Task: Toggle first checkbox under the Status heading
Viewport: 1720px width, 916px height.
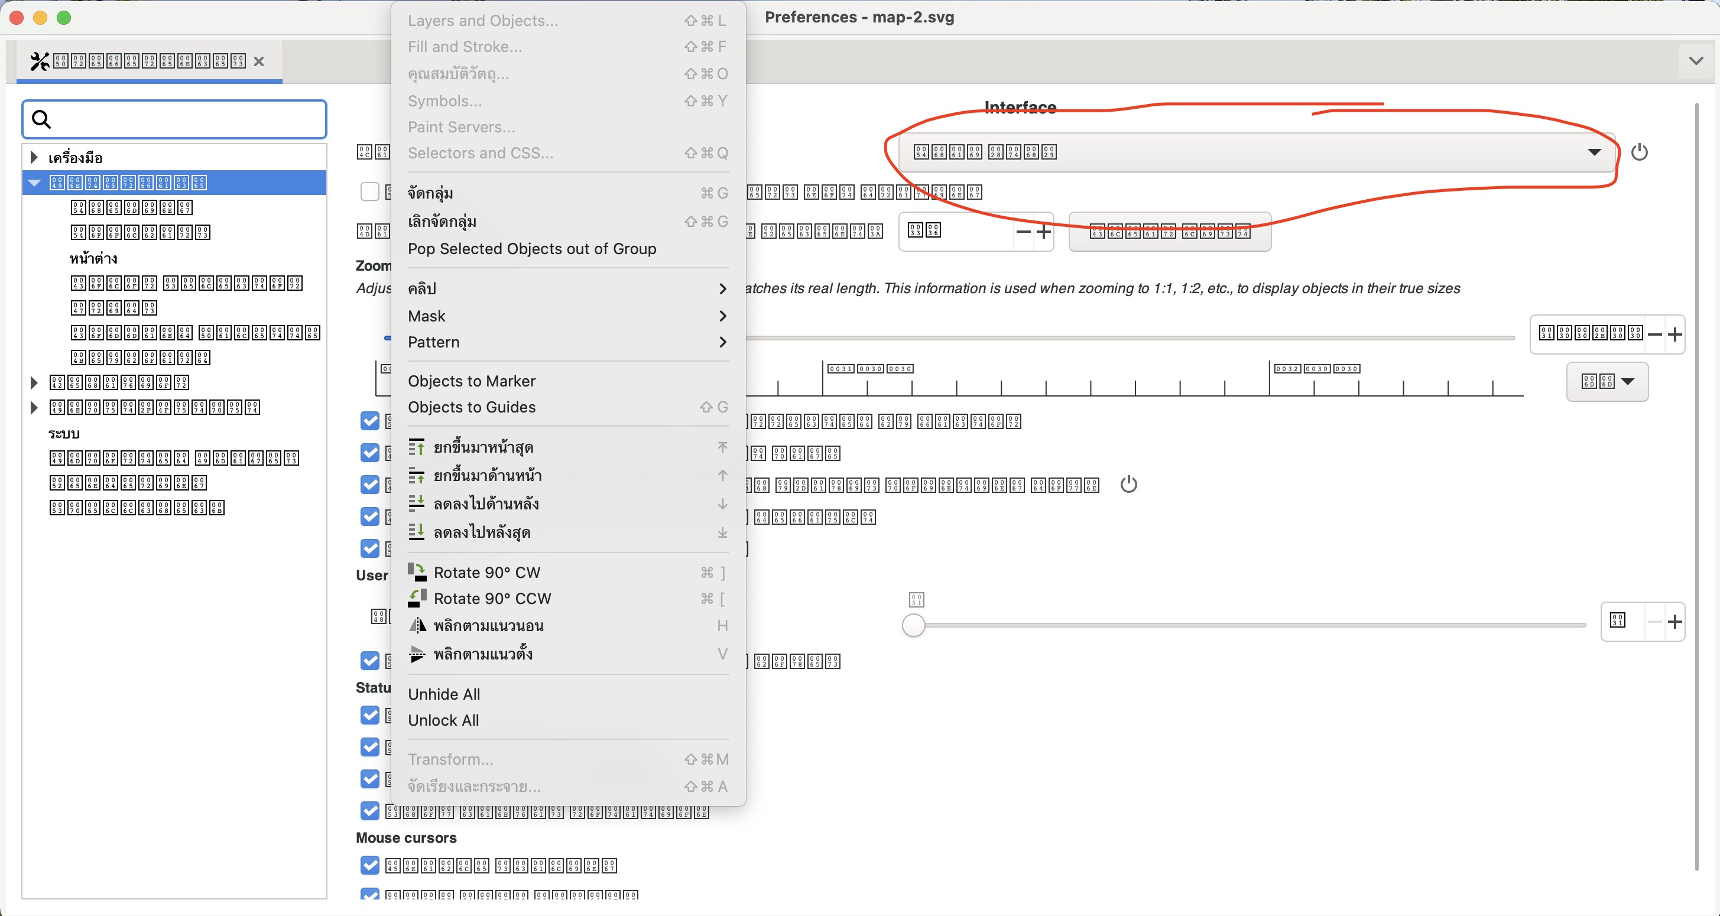Action: click(370, 715)
